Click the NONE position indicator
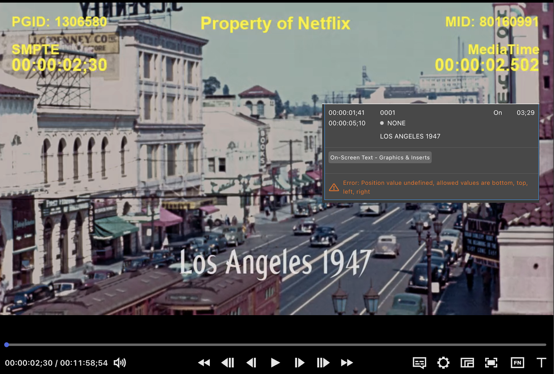 [393, 123]
